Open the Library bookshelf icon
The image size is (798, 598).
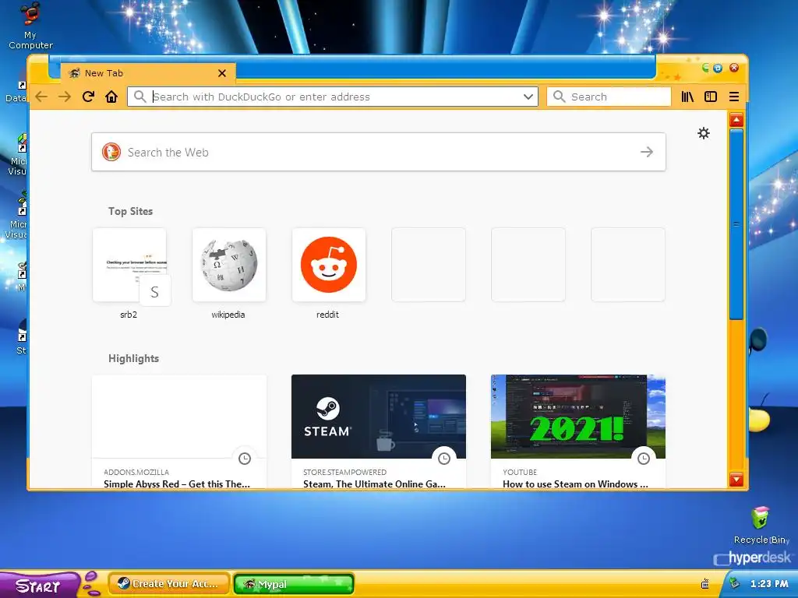pos(687,97)
